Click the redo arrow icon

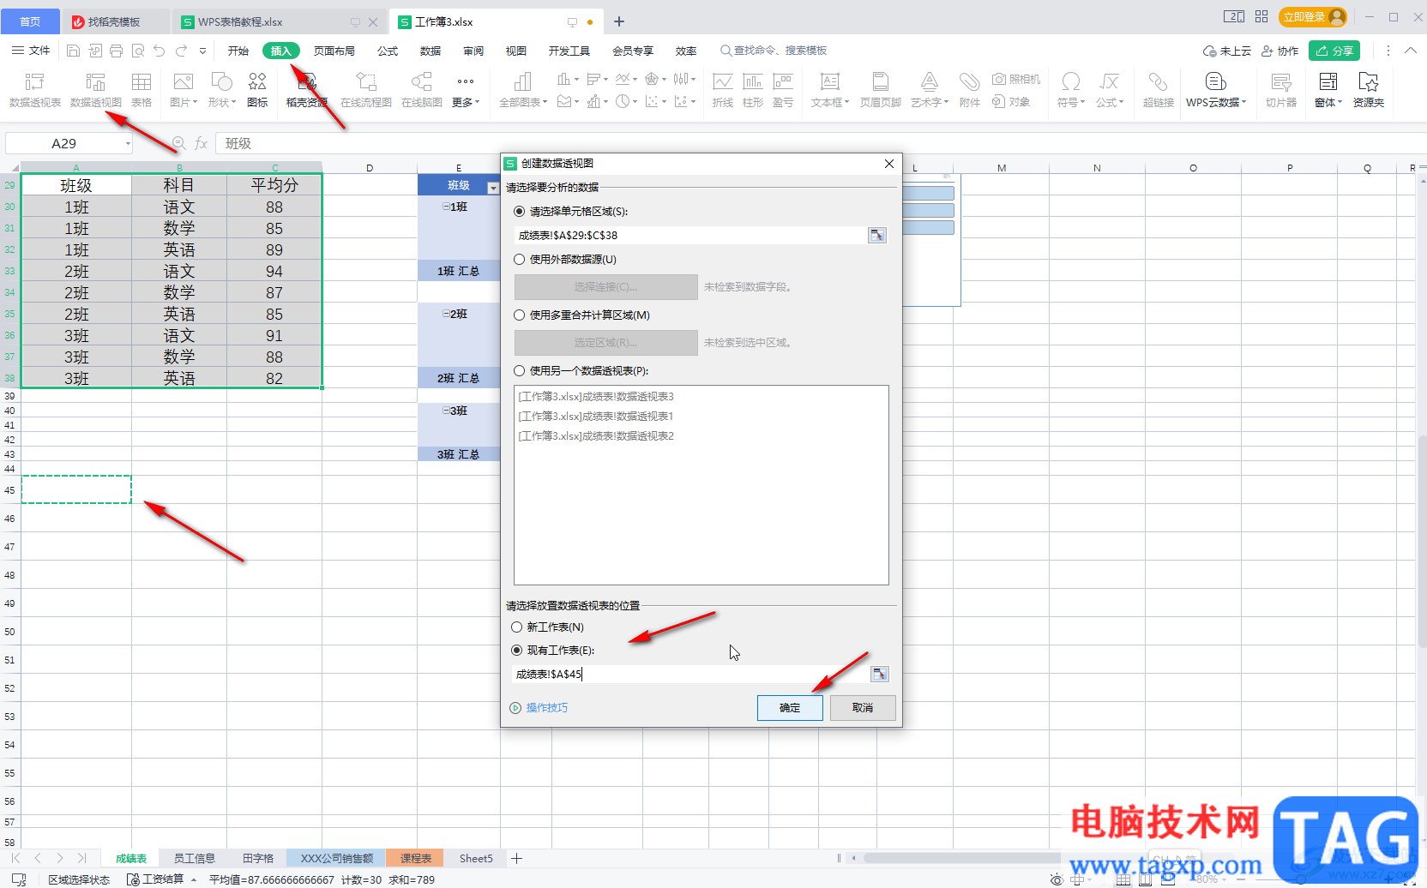[x=181, y=51]
